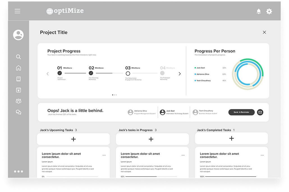
Task: Add a new task in progress
Action: click(x=151, y=139)
